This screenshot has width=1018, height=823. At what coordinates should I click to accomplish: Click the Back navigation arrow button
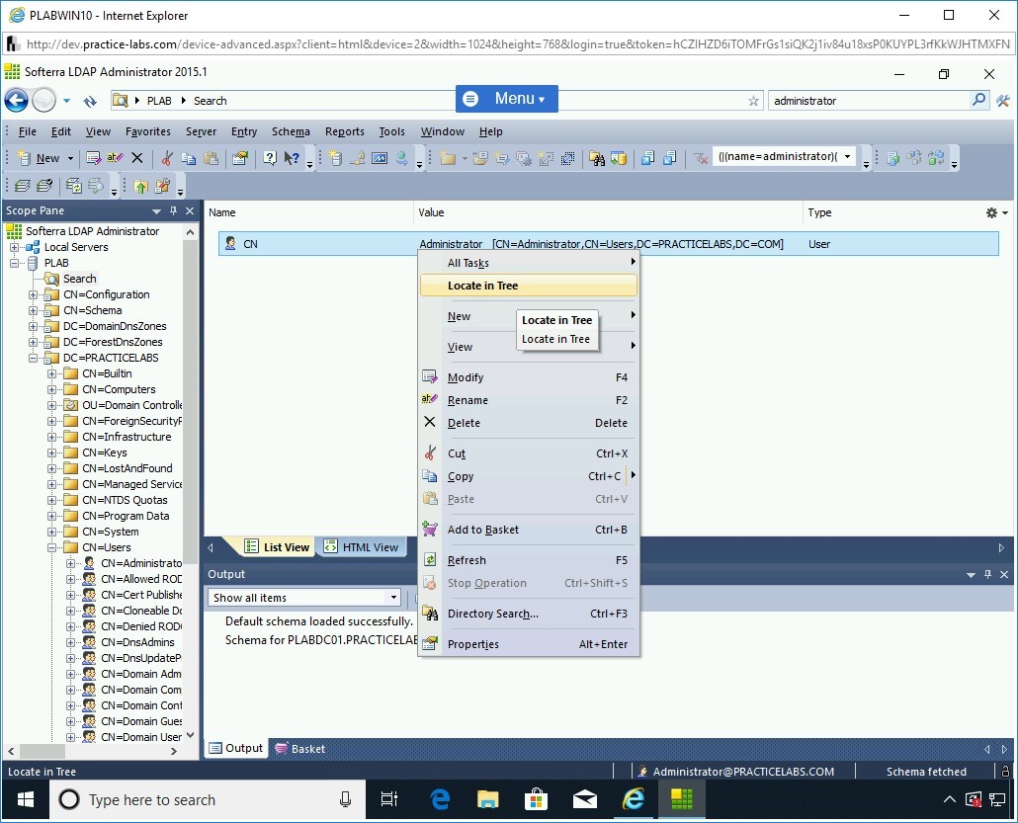16,100
